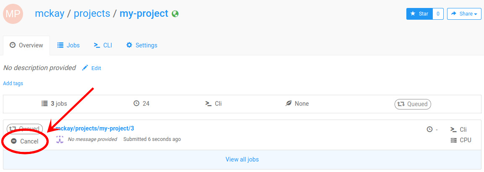Open the Add tags link

(13, 83)
